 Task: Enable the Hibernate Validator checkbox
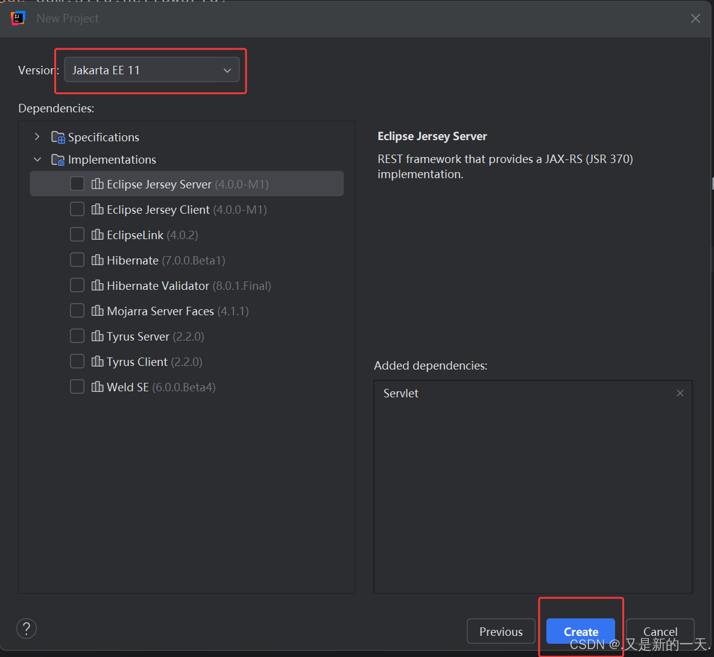77,286
